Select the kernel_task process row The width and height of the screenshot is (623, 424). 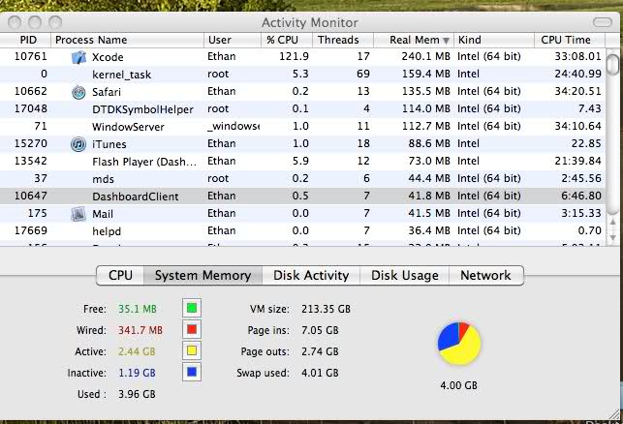(x=302, y=75)
